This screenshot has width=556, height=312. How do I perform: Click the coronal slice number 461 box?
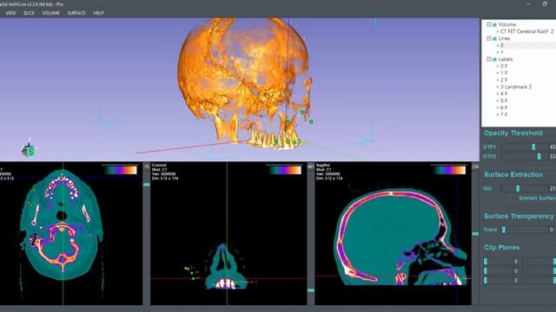point(311,166)
